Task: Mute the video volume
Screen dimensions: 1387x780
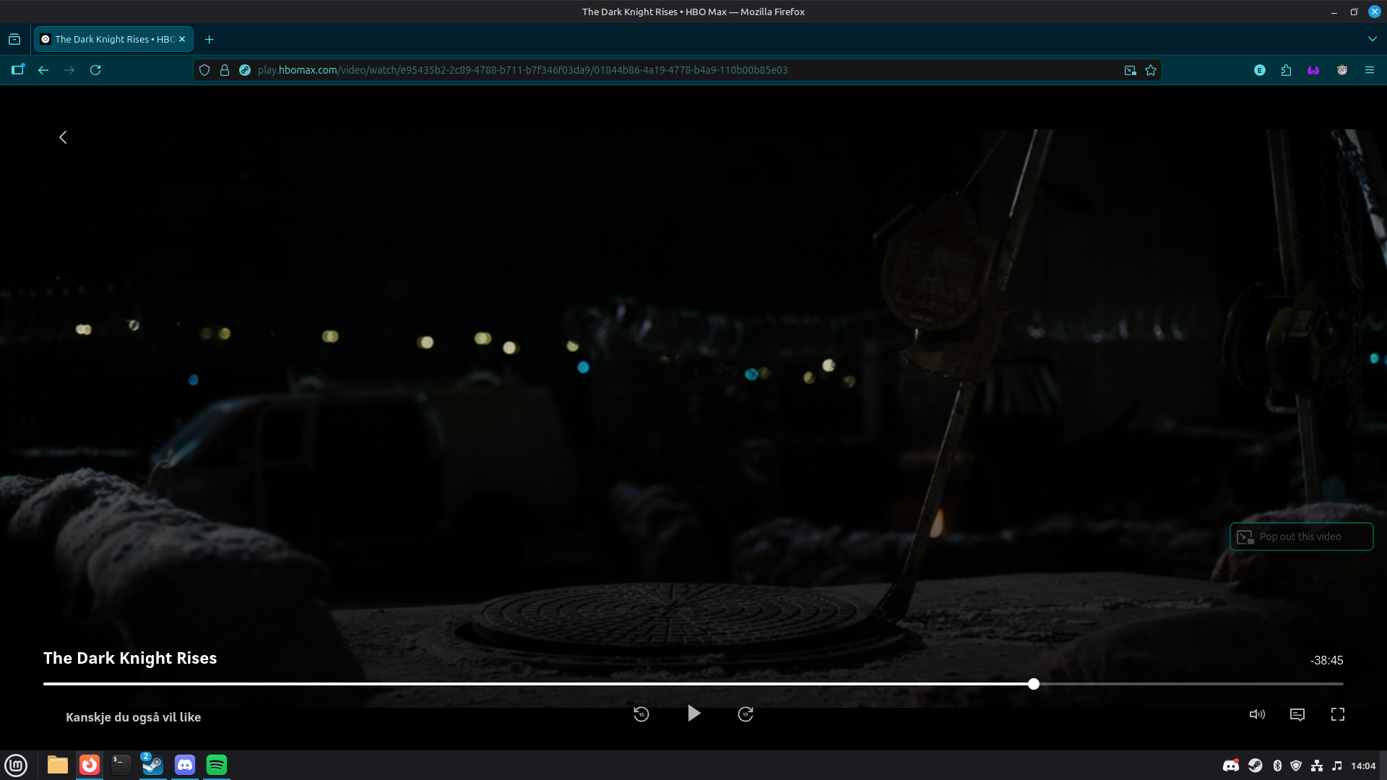Action: coord(1257,714)
